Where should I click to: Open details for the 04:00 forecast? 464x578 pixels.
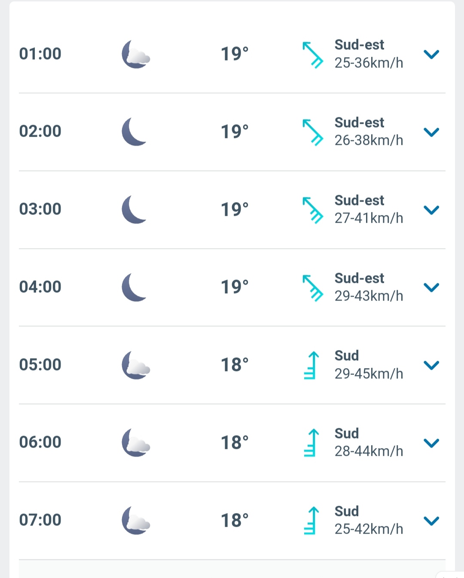431,287
